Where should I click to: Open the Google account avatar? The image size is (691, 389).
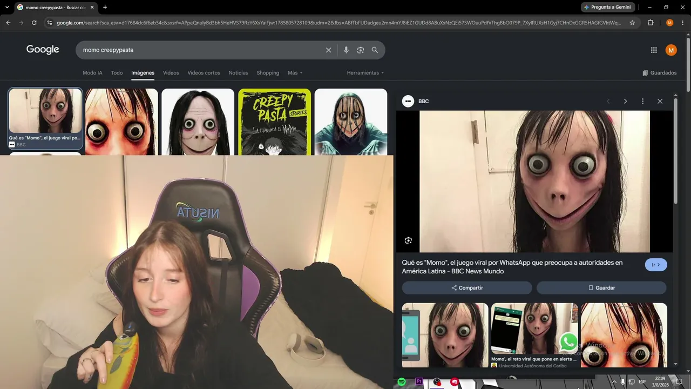point(671,50)
